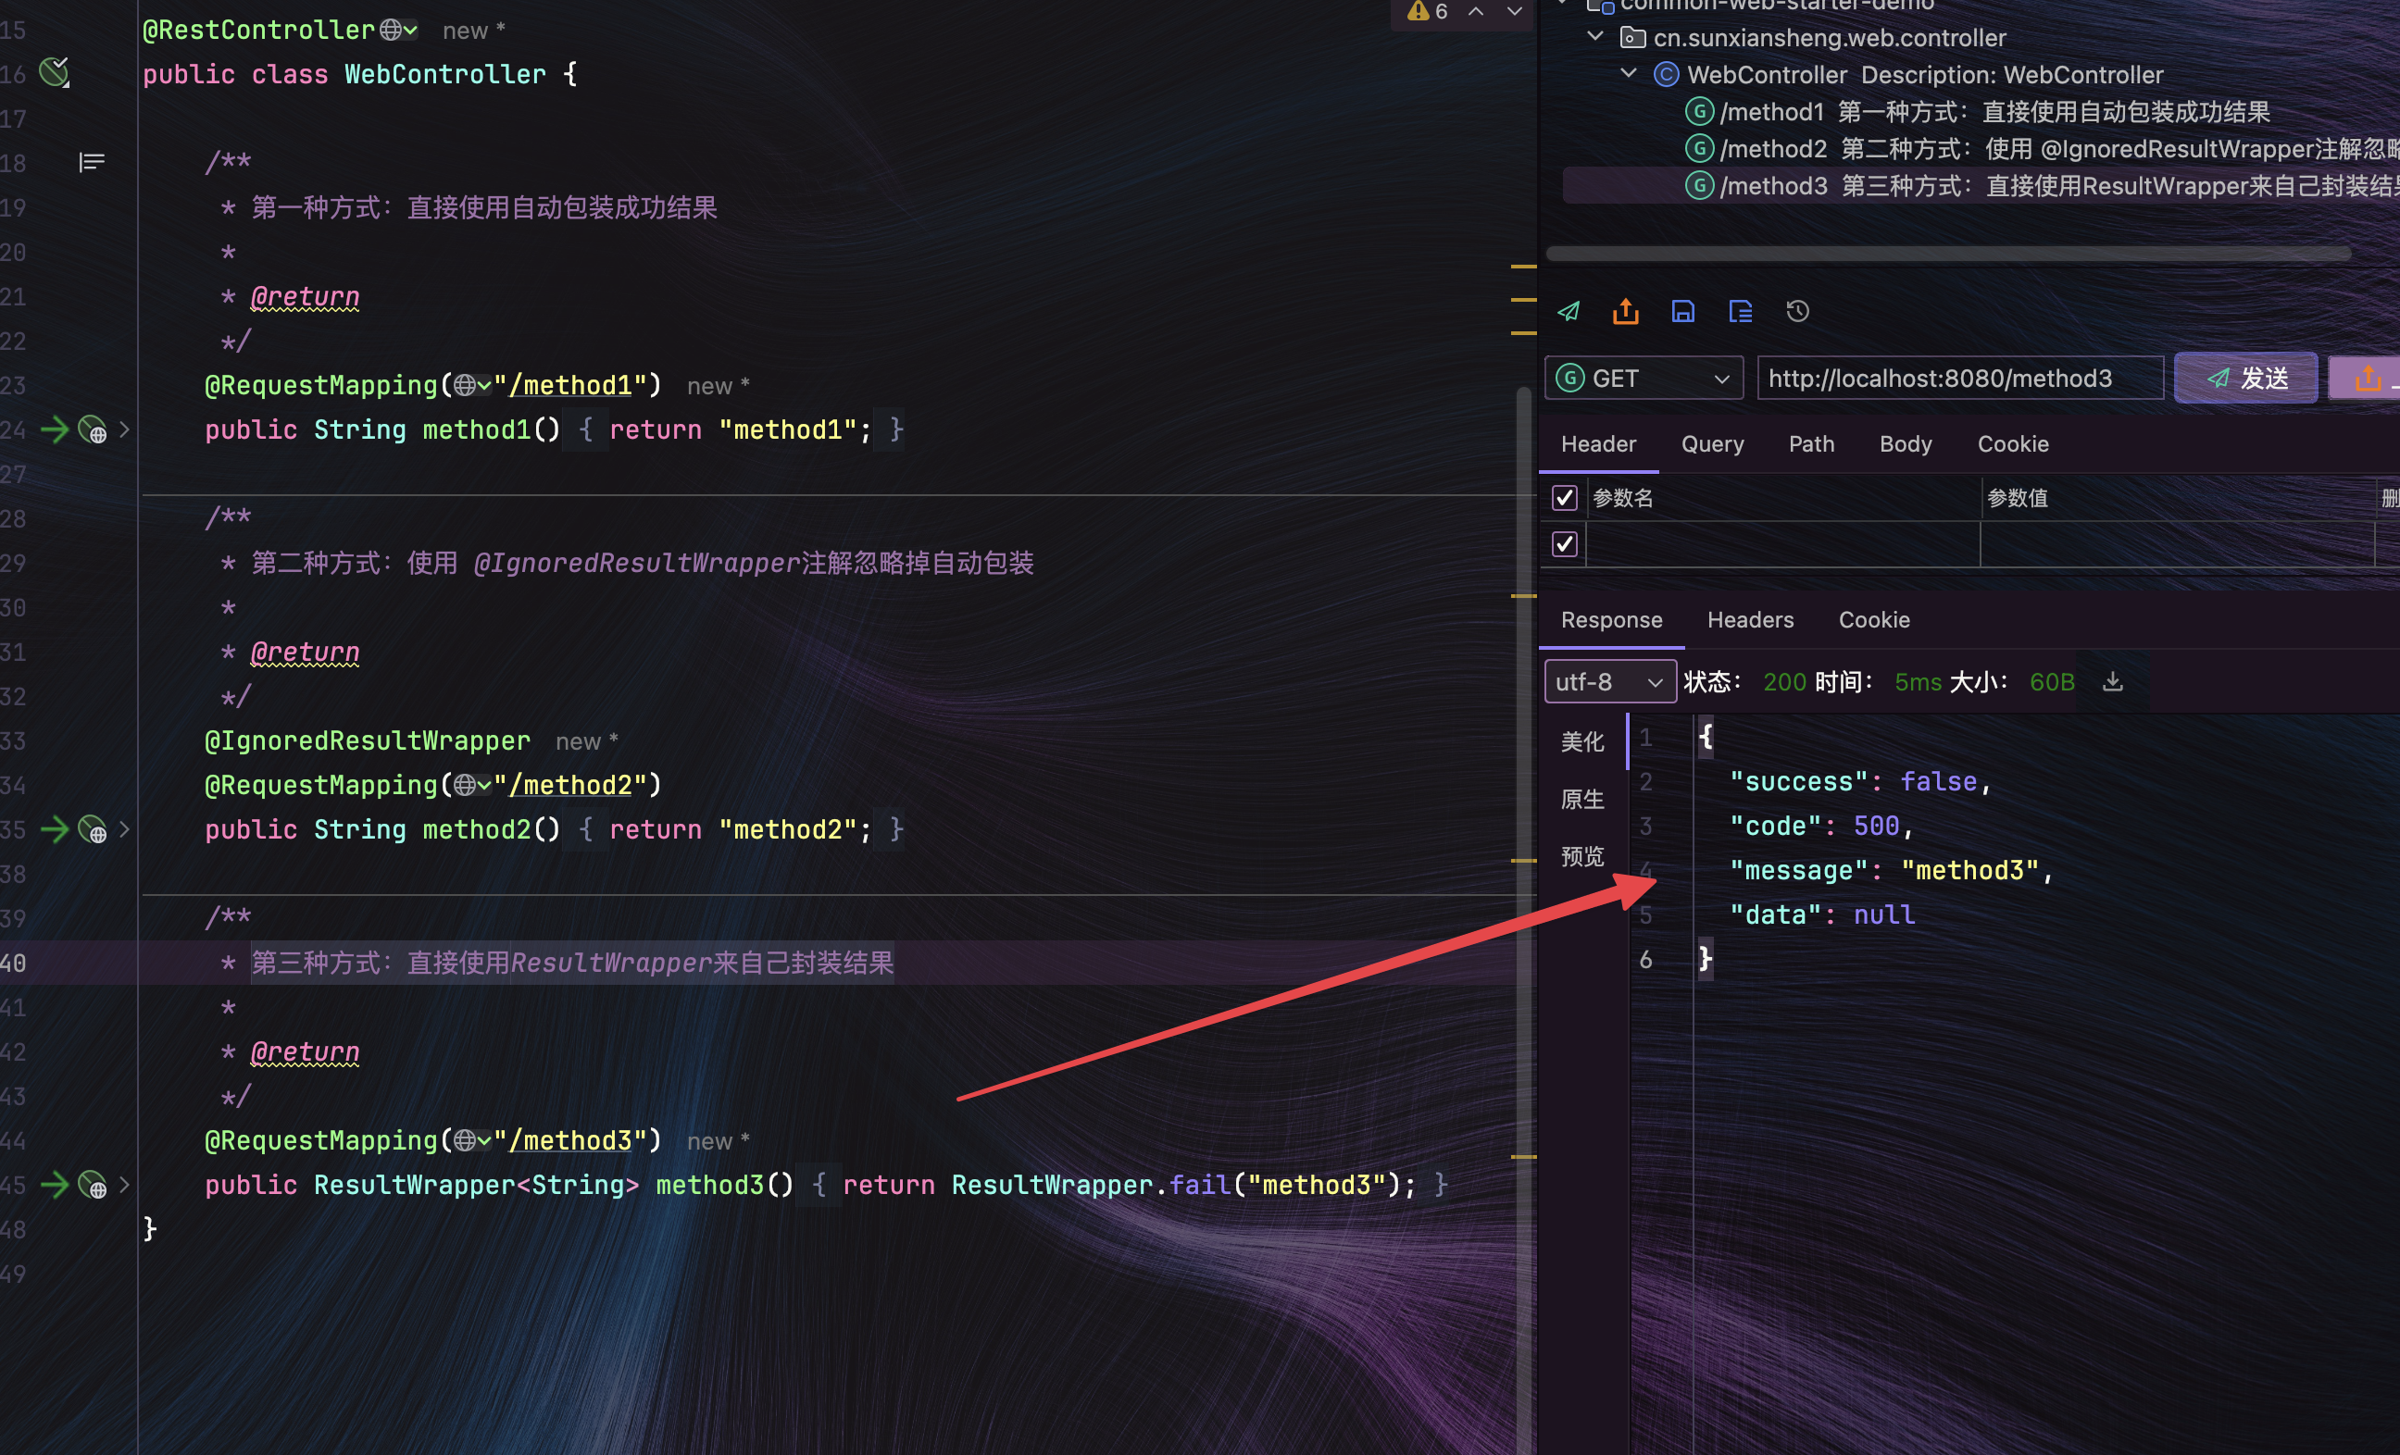
Task: Click the "/method1" mapping string in code
Action: pos(569,386)
